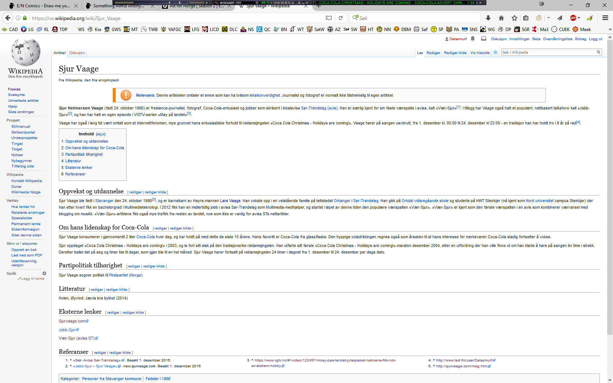Screen dimensions: 613x383
Task: Select the Rediger kilde tab
Action: tap(455, 53)
